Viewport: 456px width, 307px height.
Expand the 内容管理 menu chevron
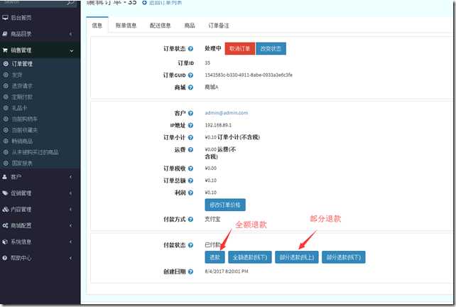tap(70, 209)
